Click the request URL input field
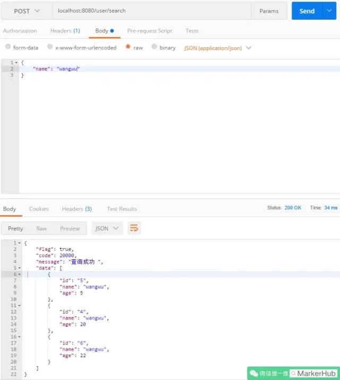Viewport: 340px width, 380px height. 152,11
